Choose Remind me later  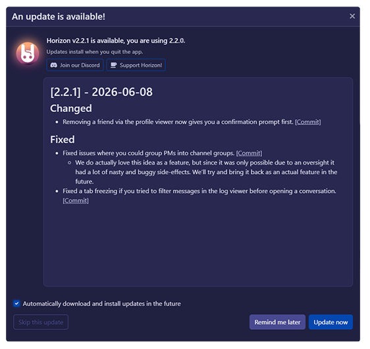277,322
